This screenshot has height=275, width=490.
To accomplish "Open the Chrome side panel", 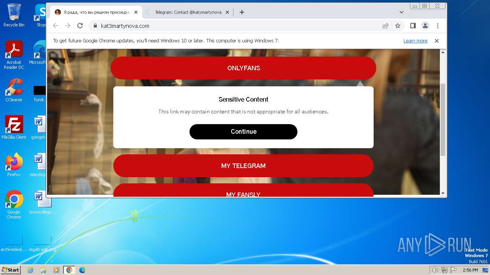I will (413, 26).
